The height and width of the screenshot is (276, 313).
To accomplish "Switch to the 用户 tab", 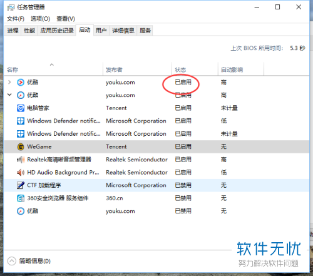I will (x=101, y=31).
